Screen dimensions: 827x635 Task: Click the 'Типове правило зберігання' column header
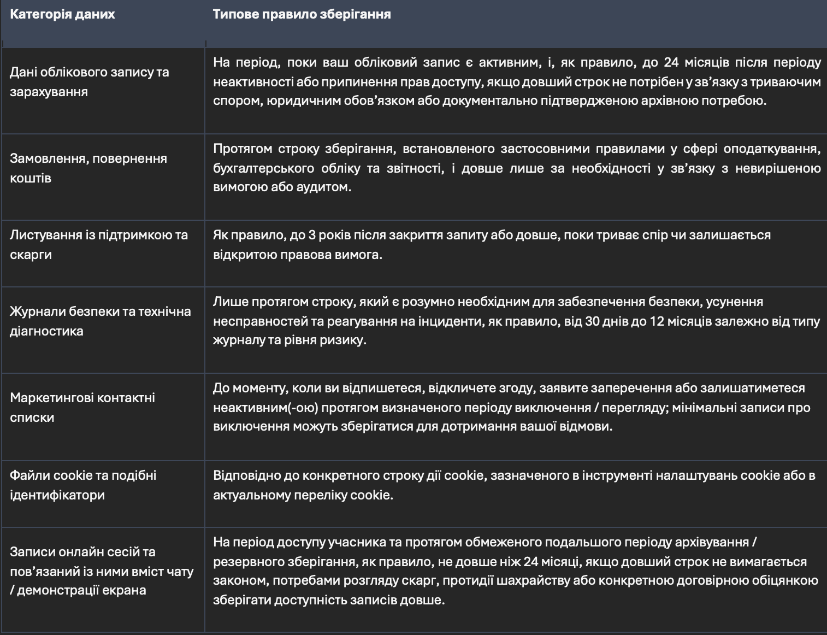pos(302,14)
